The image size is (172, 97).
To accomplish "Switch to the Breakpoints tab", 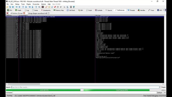I will [x=46, y=10].
